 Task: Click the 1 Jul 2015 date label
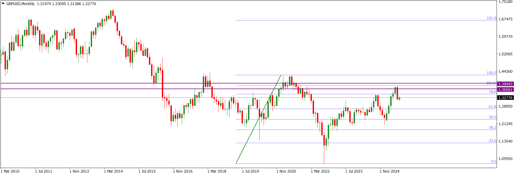point(147,171)
